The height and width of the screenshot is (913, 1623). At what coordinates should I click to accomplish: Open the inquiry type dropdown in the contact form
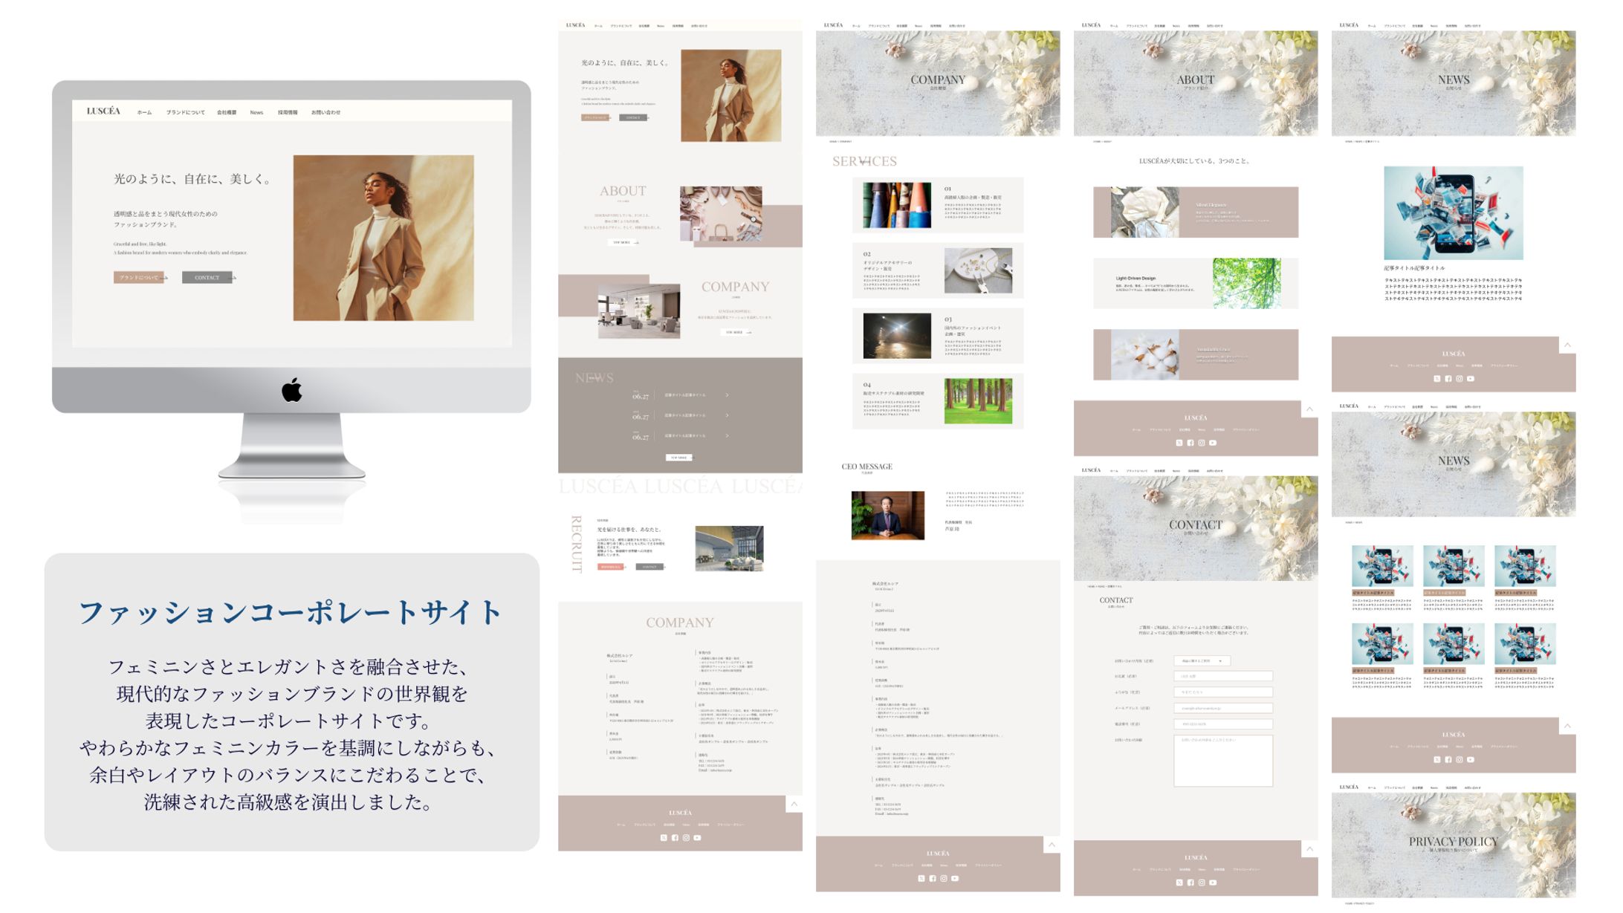pyautogui.click(x=1202, y=660)
